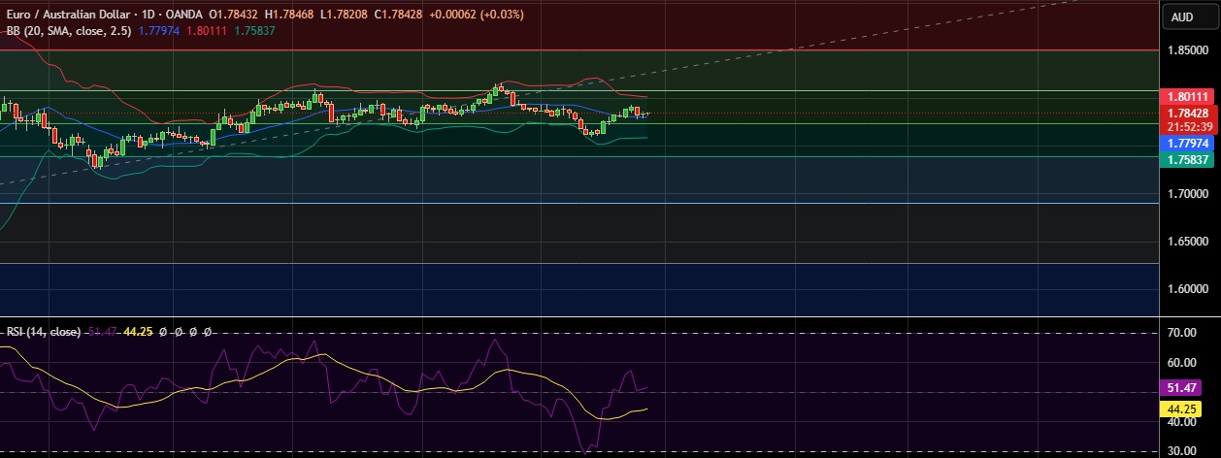The width and height of the screenshot is (1221, 458).
Task: Click the yellow RSI MA 44.25 axis label
Action: 1187,409
